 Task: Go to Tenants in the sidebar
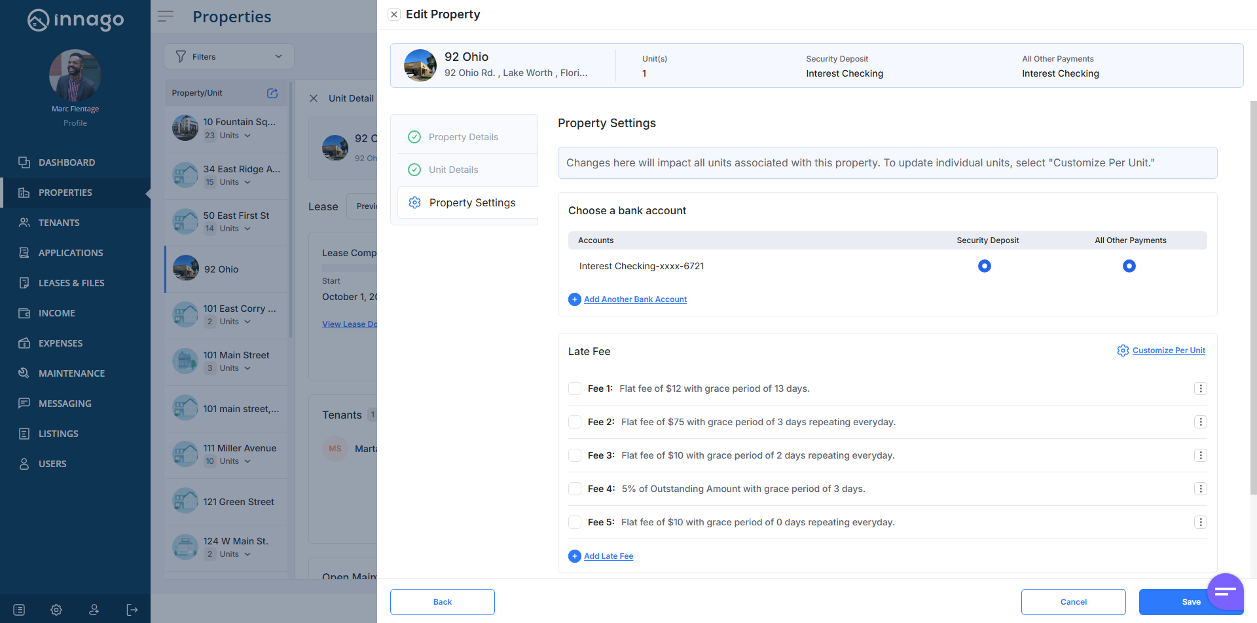pyautogui.click(x=59, y=223)
